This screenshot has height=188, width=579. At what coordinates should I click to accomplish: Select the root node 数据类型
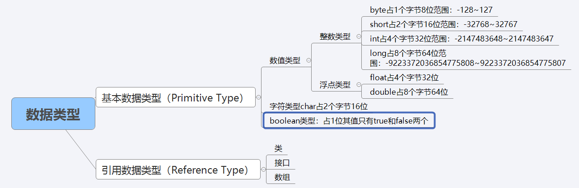click(x=53, y=114)
